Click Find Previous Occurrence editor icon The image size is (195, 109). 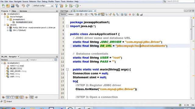click(x=96, y=15)
